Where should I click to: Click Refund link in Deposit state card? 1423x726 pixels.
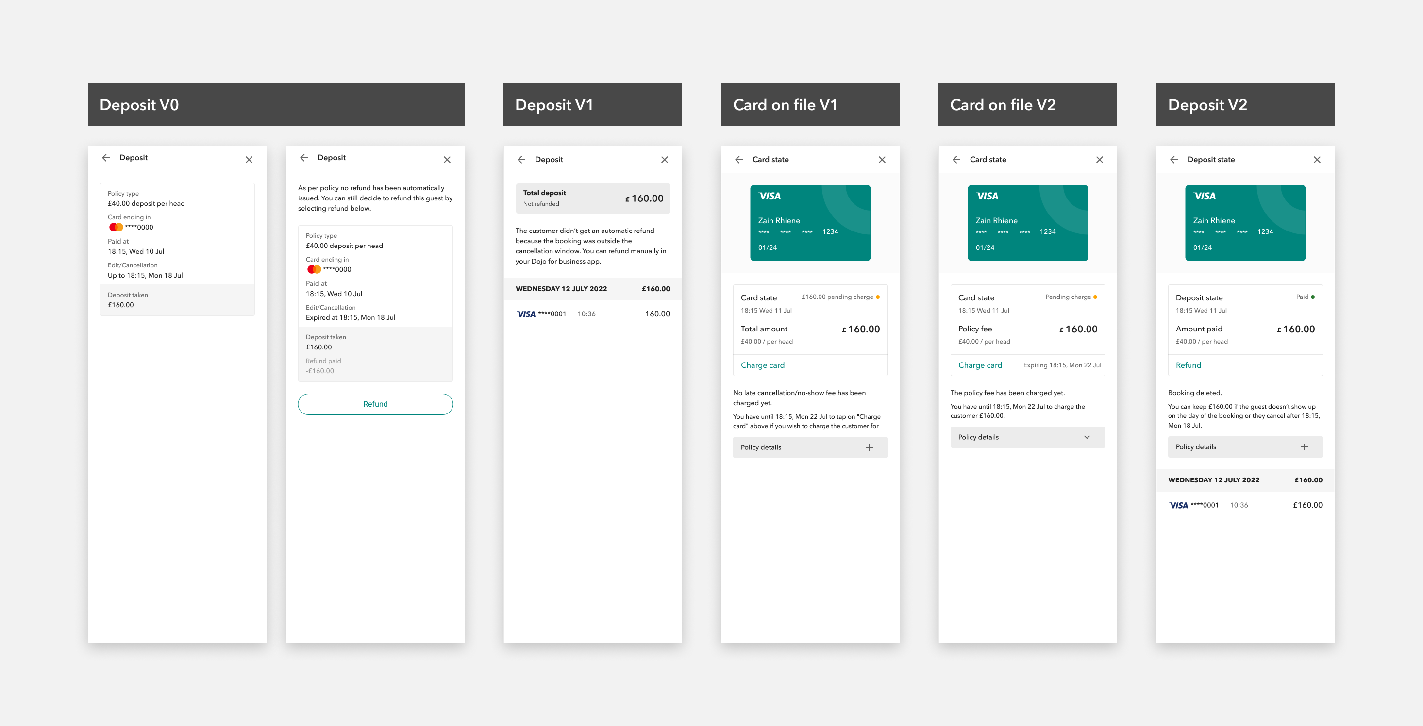pos(1188,365)
